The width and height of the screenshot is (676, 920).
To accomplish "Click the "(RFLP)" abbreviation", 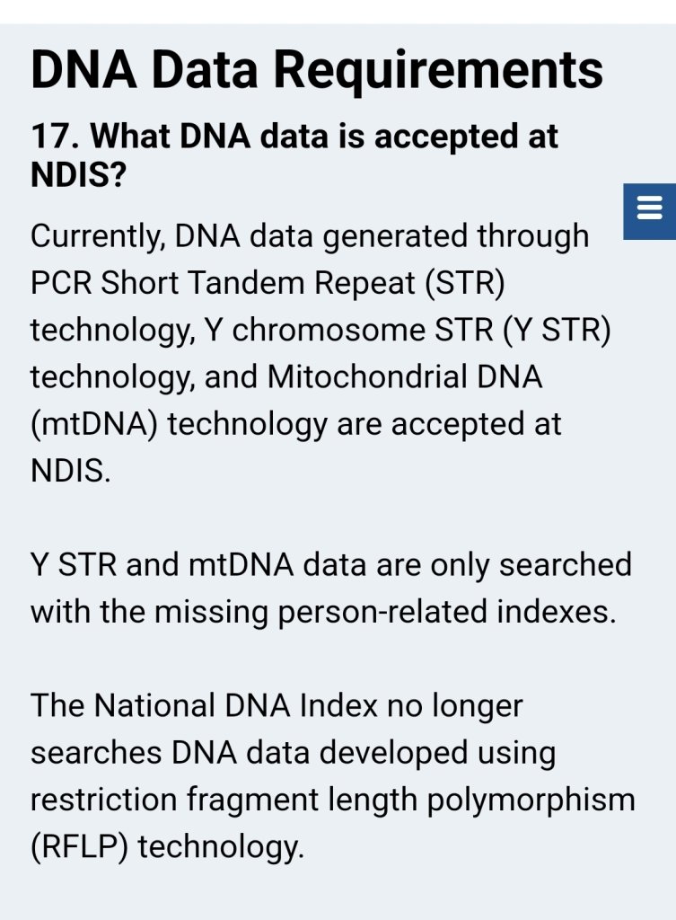I will pos(80,845).
